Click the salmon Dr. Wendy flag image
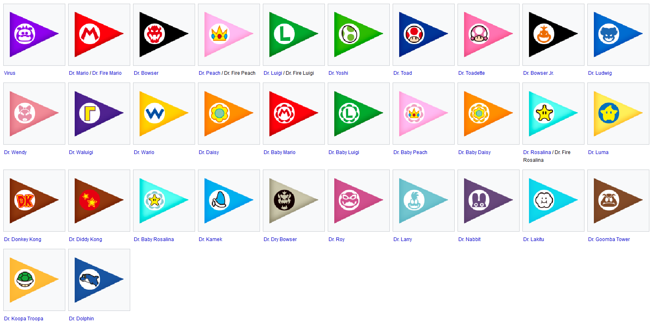Image resolution: width=651 pixels, height=324 pixels. [34, 114]
